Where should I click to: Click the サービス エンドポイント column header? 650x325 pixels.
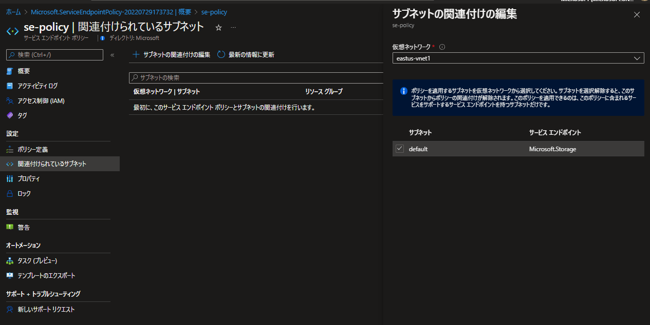coord(555,133)
